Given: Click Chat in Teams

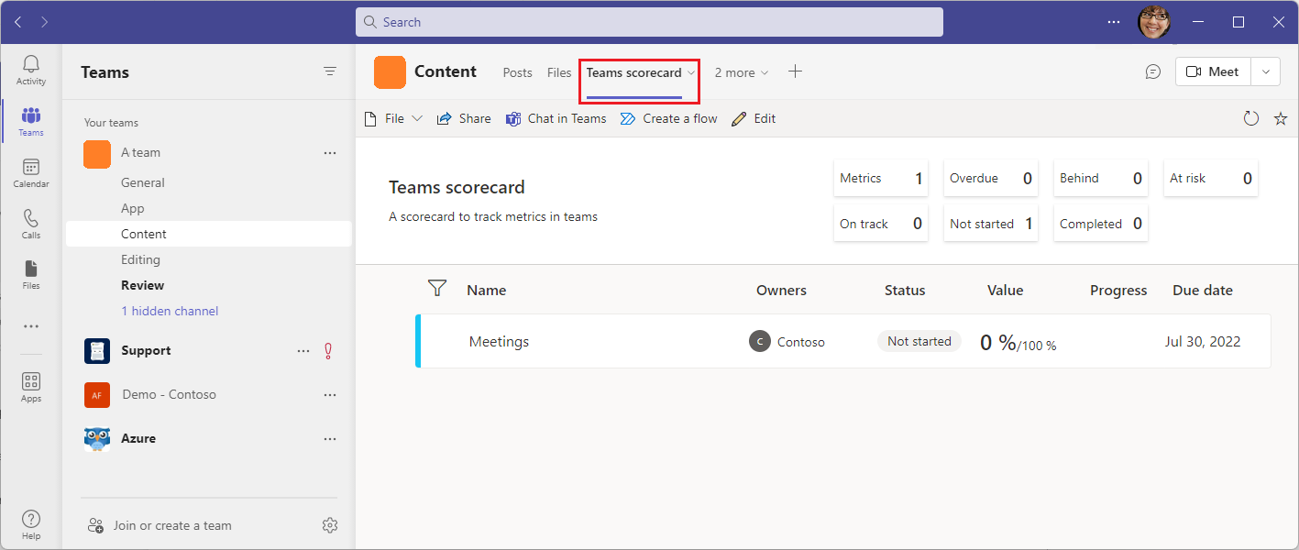Looking at the screenshot, I should coord(556,118).
